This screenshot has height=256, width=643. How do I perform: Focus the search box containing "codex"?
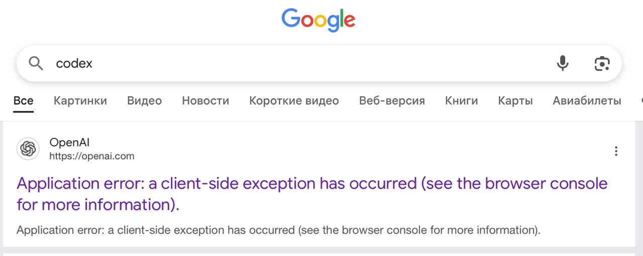pos(301,64)
